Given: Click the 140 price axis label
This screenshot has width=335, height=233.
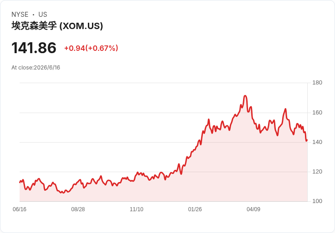Looking at the screenshot, I should coord(317,142).
